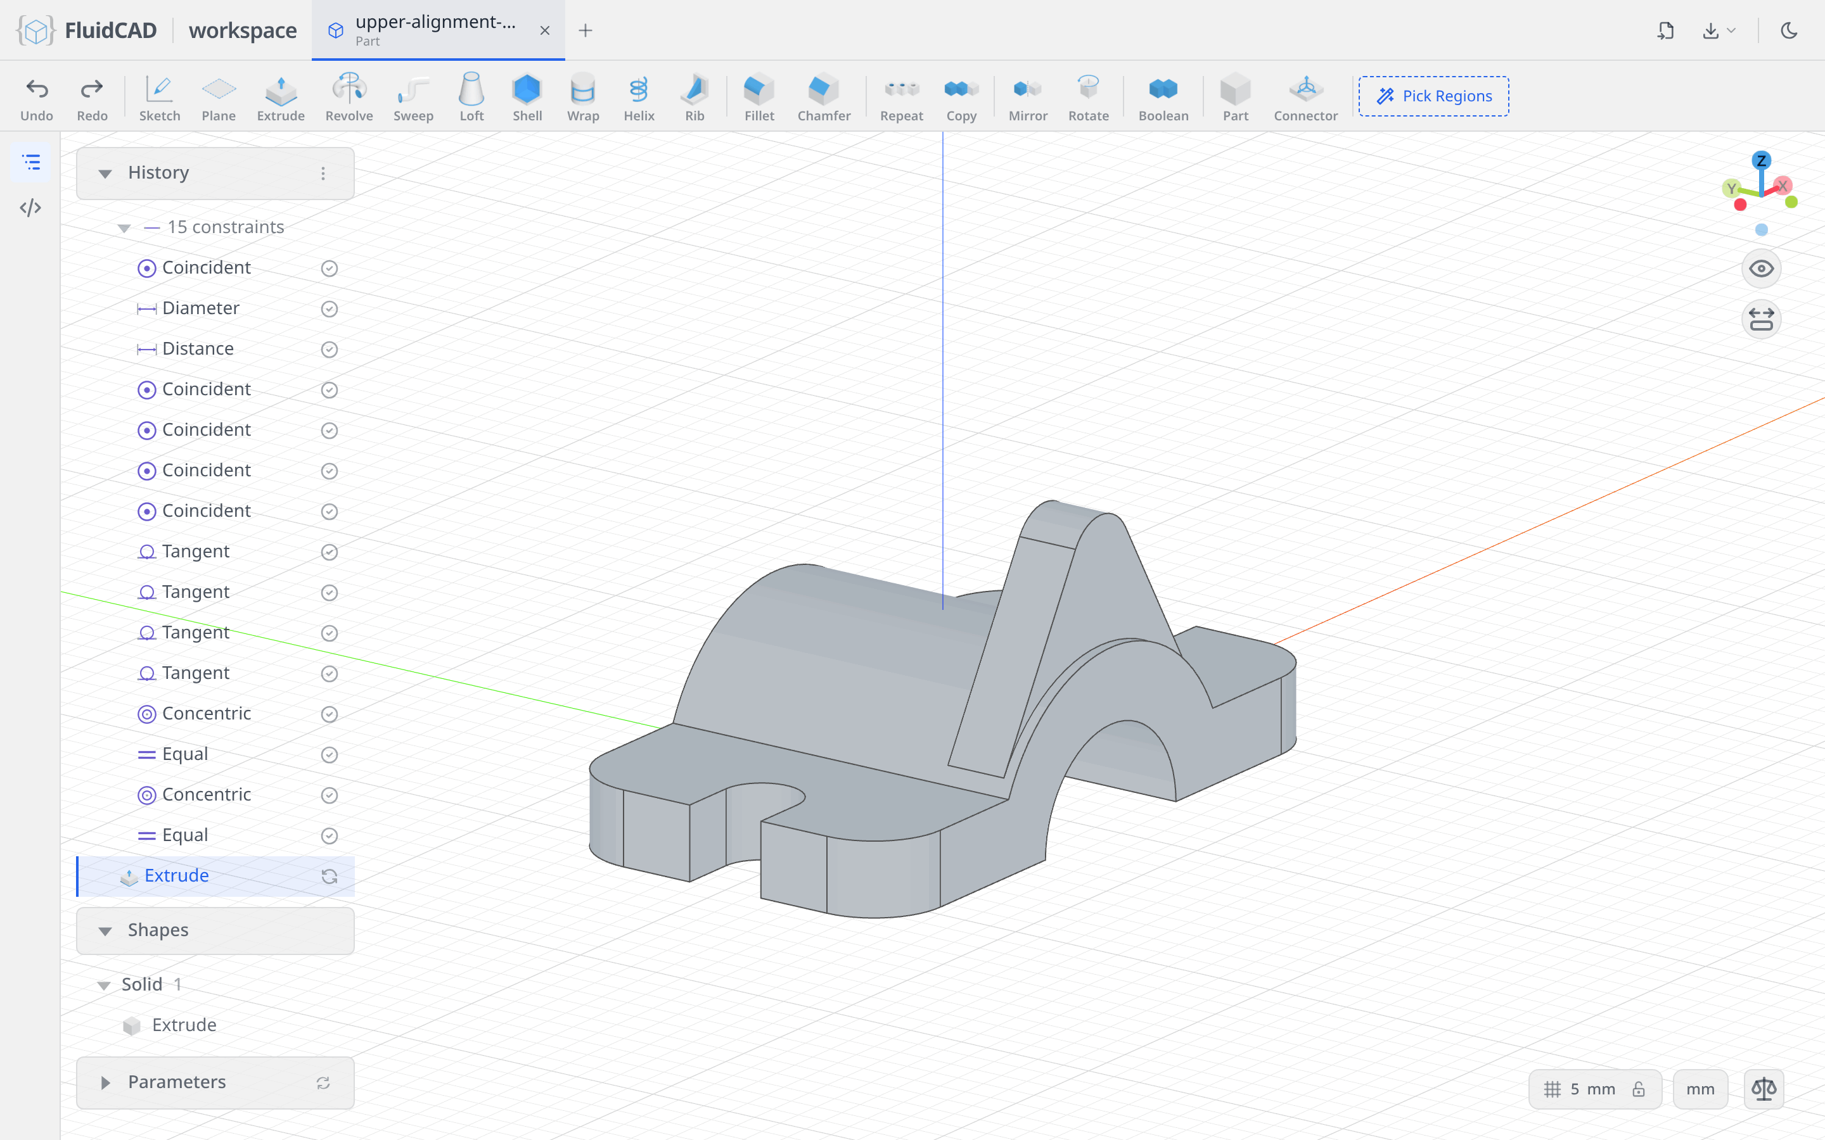
Task: Click the Z axis on orientation gizmo
Action: tap(1761, 161)
